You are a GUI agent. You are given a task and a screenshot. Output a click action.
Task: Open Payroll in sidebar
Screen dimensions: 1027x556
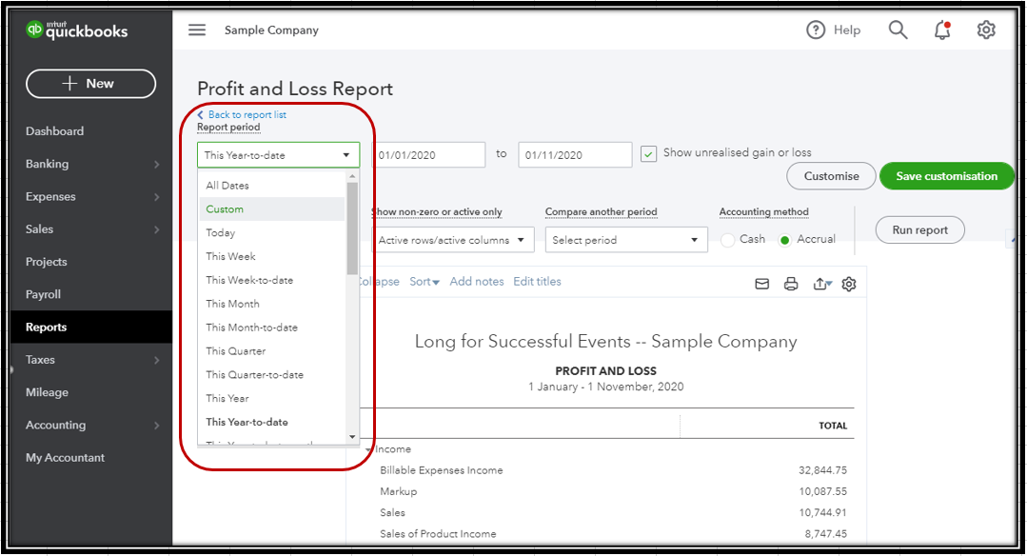43,295
